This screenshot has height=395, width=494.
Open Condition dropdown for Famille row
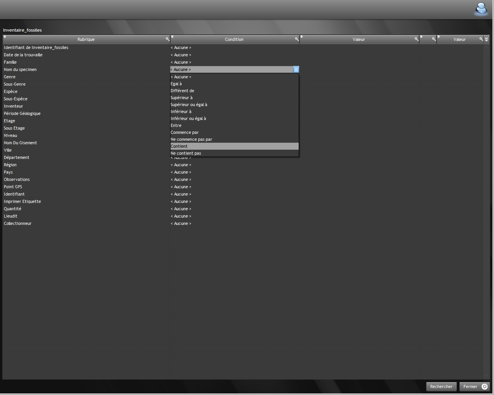click(234, 62)
